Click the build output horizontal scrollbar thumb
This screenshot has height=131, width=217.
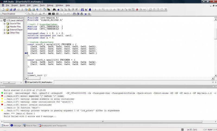point(103,122)
